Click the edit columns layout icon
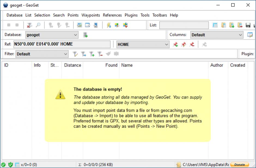Screen dimensions: 256x168 click(250, 35)
